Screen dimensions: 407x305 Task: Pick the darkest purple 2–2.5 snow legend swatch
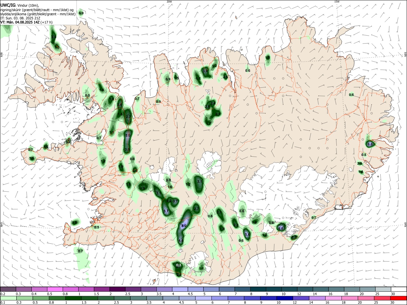click(117, 289)
